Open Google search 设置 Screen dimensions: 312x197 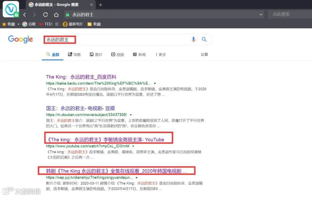[204, 54]
